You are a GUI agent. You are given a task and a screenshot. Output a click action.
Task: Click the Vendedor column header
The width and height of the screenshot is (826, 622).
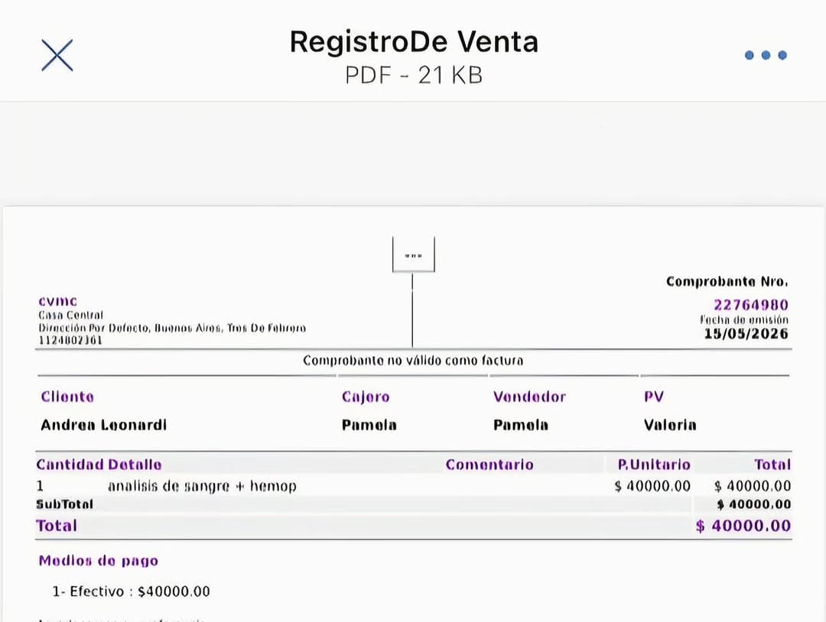click(529, 397)
